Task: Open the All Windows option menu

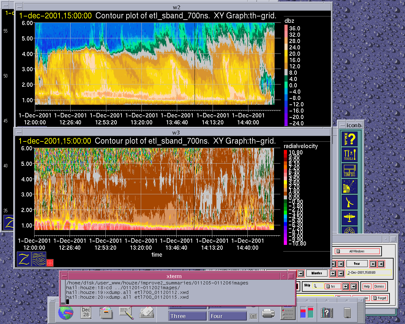Action: [x=357, y=251]
